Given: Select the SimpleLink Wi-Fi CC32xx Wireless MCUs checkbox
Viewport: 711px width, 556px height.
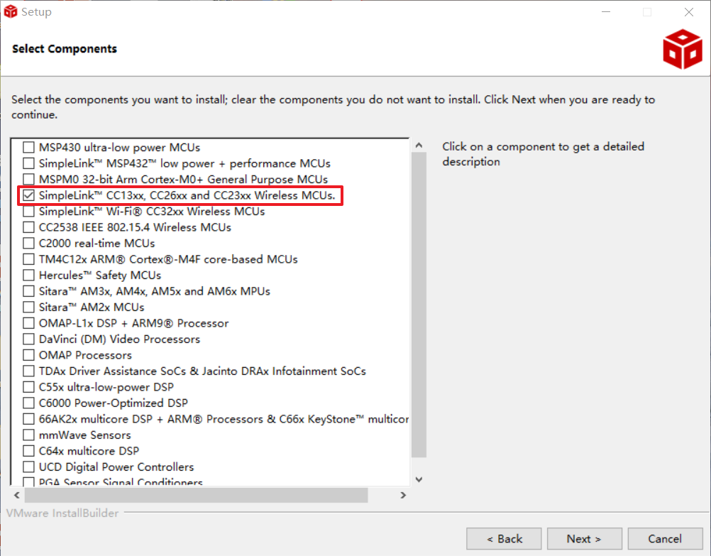Looking at the screenshot, I should pos(28,211).
